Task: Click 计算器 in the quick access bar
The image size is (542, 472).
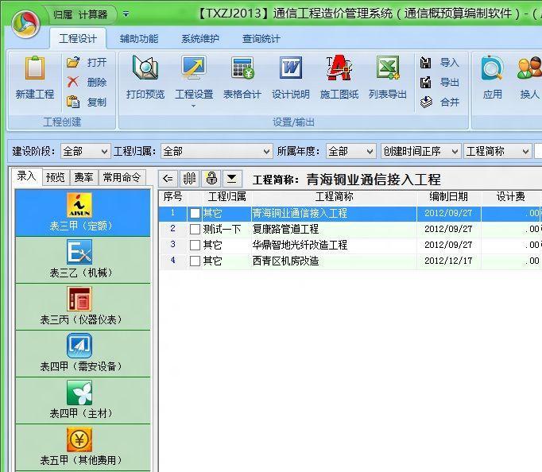Action: pos(93,14)
